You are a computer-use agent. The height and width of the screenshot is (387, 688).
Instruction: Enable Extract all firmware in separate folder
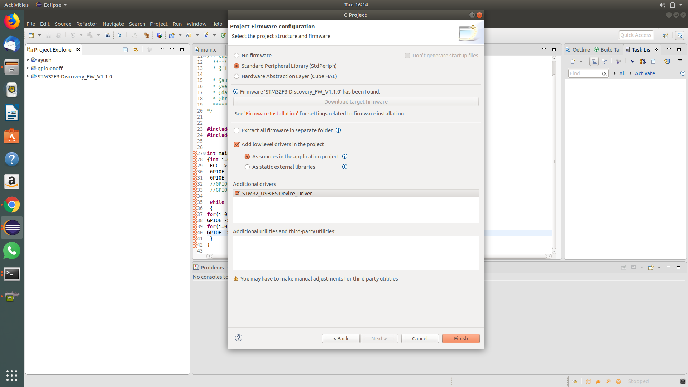pos(236,130)
